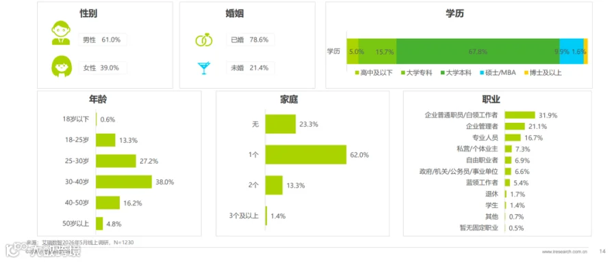Viewport: 616px width, 262px height.
Task: Click the female avatar icon
Action: click(62, 66)
